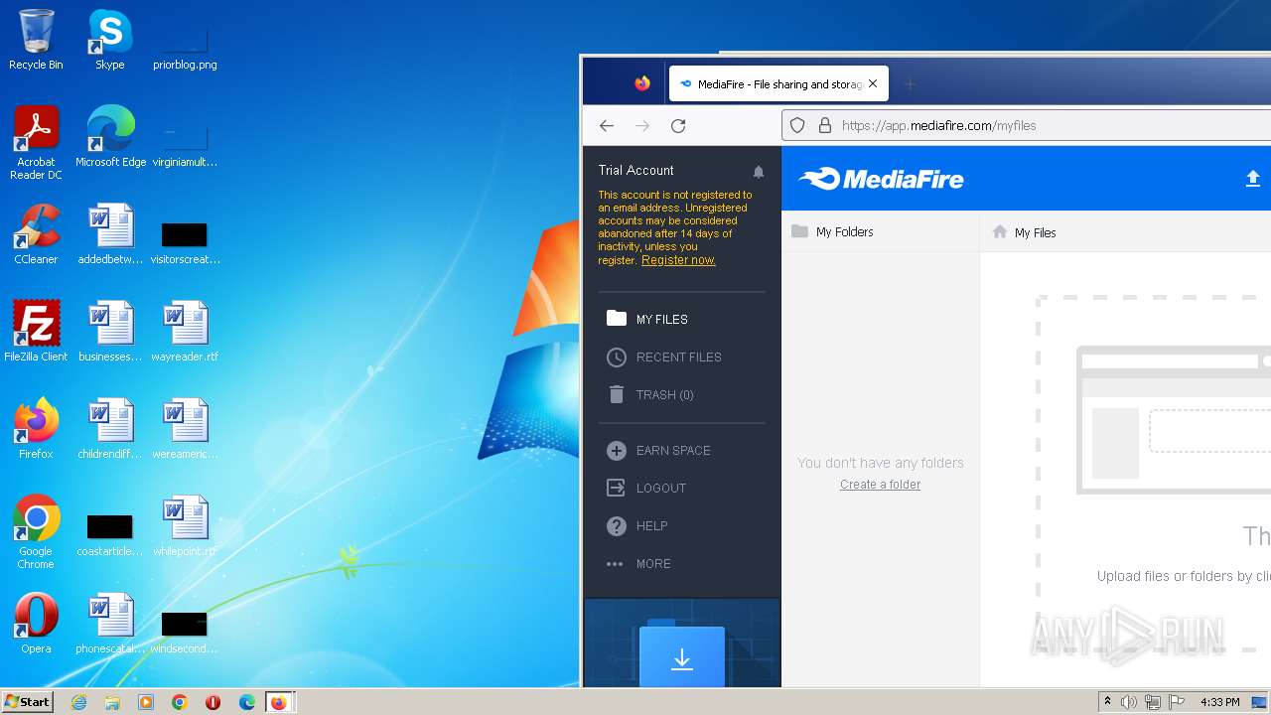1271x715 pixels.
Task: Open Windows Media Player from taskbar
Action: coord(146,702)
